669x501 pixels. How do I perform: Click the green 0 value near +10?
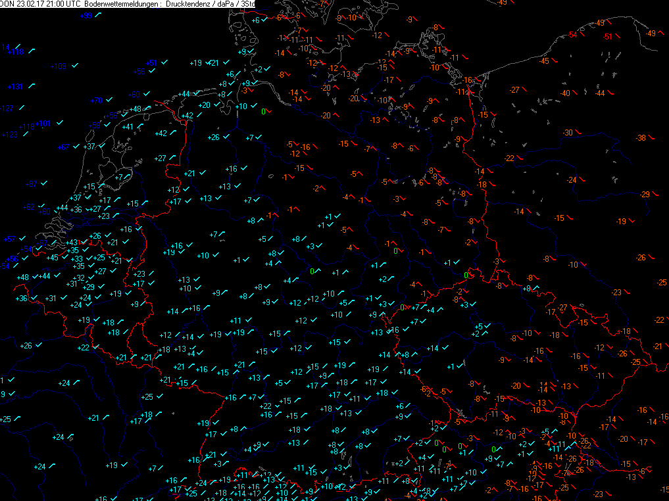click(x=263, y=111)
